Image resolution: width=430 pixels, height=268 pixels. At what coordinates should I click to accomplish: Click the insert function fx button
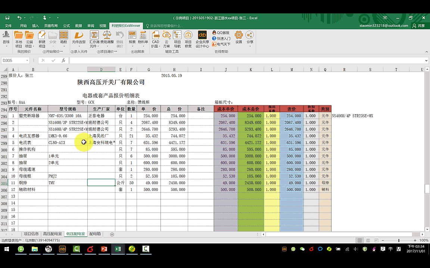tap(63, 60)
